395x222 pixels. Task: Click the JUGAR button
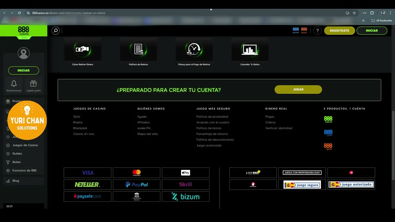click(x=298, y=89)
